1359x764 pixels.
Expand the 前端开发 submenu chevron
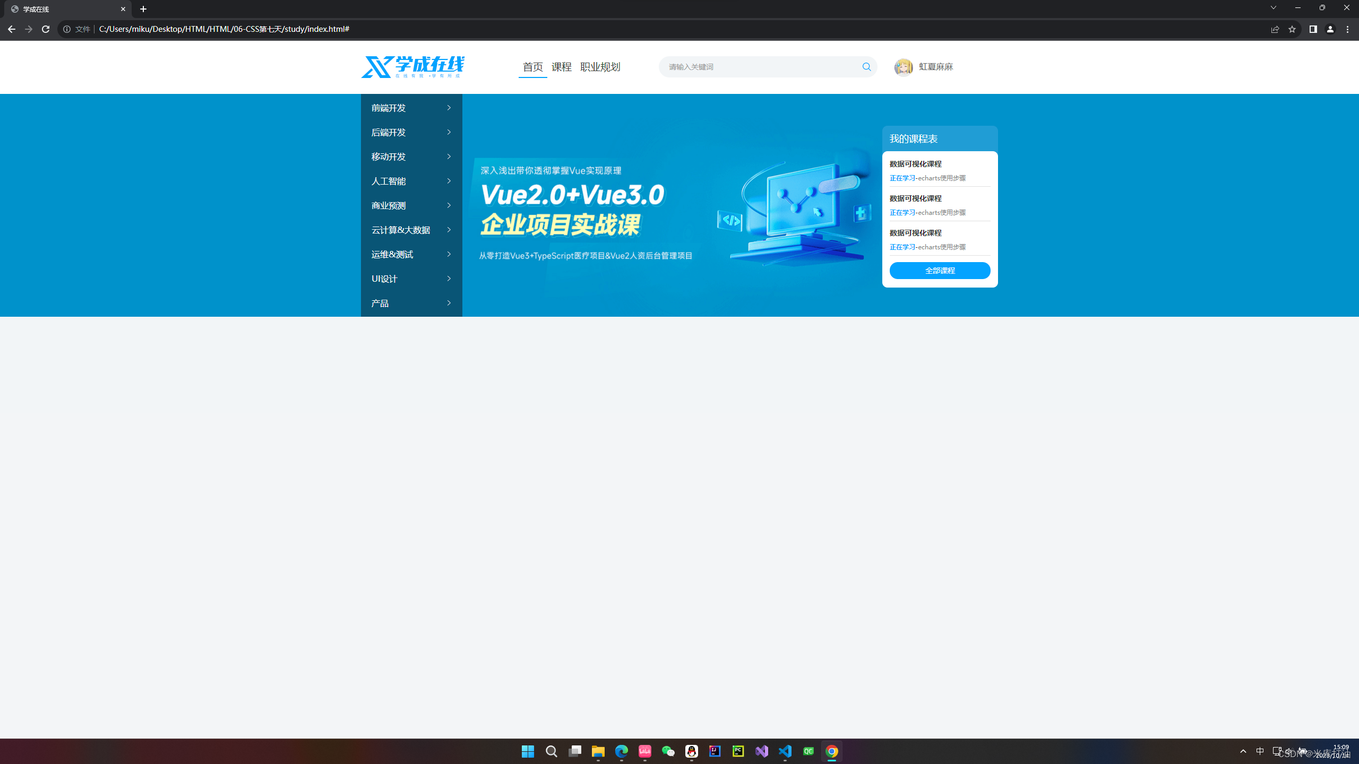click(449, 108)
